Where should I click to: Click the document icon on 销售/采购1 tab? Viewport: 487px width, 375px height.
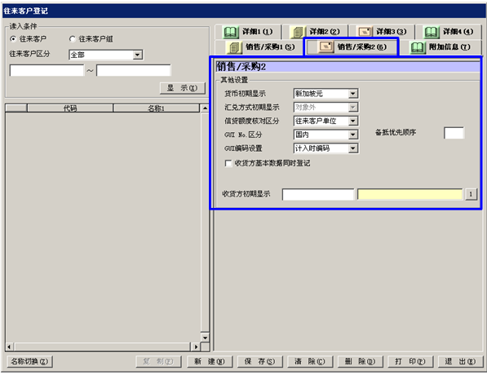(x=235, y=47)
